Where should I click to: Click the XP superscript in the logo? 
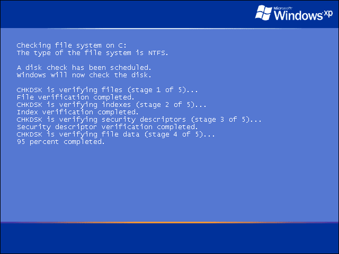(328, 14)
